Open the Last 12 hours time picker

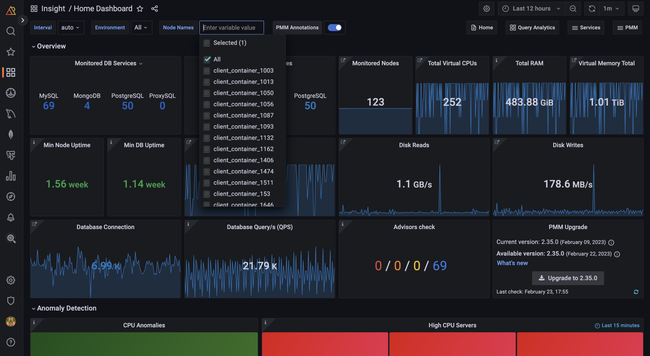[531, 8]
